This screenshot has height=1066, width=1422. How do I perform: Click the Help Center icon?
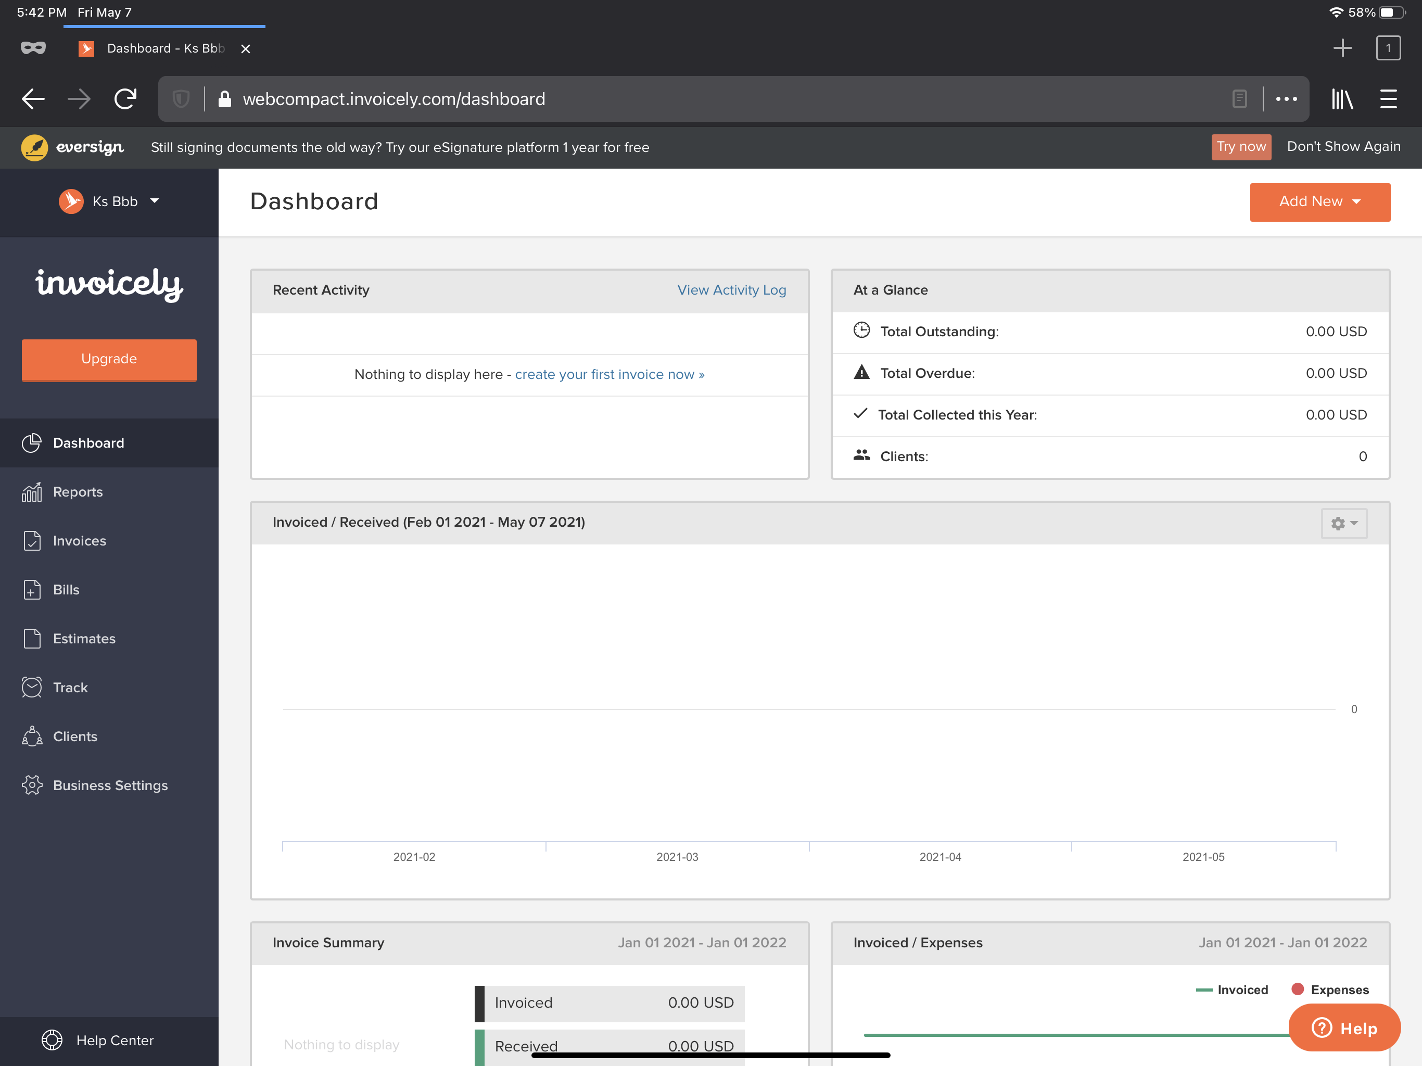pyautogui.click(x=52, y=1039)
